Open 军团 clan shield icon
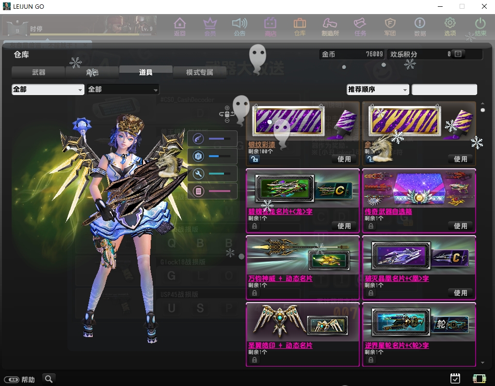Viewport: 495px width, 386px height. (x=390, y=26)
